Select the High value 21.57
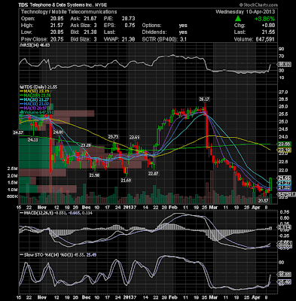Screen dimensions: 296x301 (56, 26)
